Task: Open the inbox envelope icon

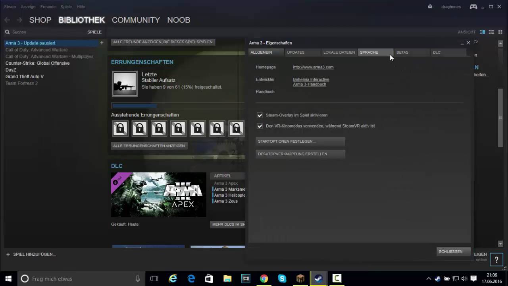Action: click(x=430, y=7)
